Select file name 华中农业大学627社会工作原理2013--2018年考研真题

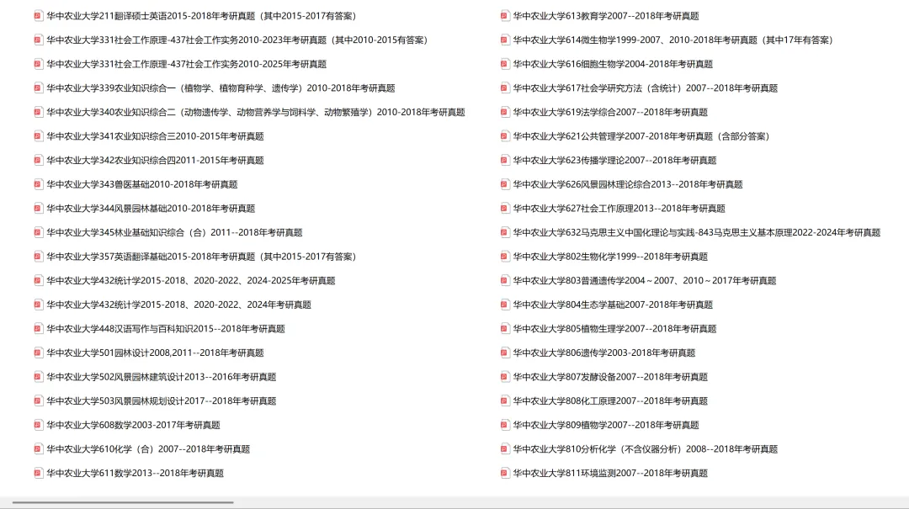(x=619, y=209)
